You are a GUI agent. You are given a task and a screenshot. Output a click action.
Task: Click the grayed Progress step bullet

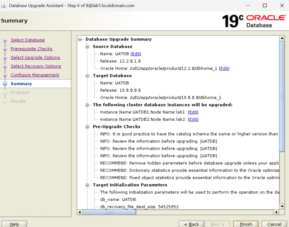(5, 92)
